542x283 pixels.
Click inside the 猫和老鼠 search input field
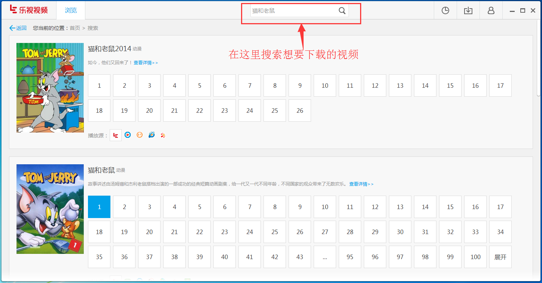pos(292,11)
